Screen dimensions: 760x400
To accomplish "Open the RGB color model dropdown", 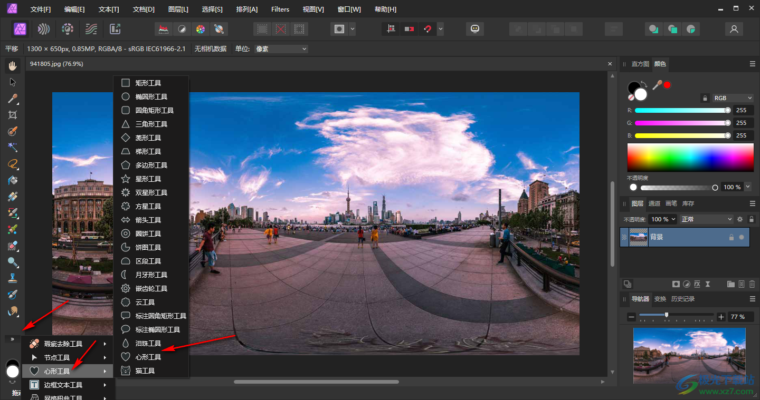I will tap(733, 98).
